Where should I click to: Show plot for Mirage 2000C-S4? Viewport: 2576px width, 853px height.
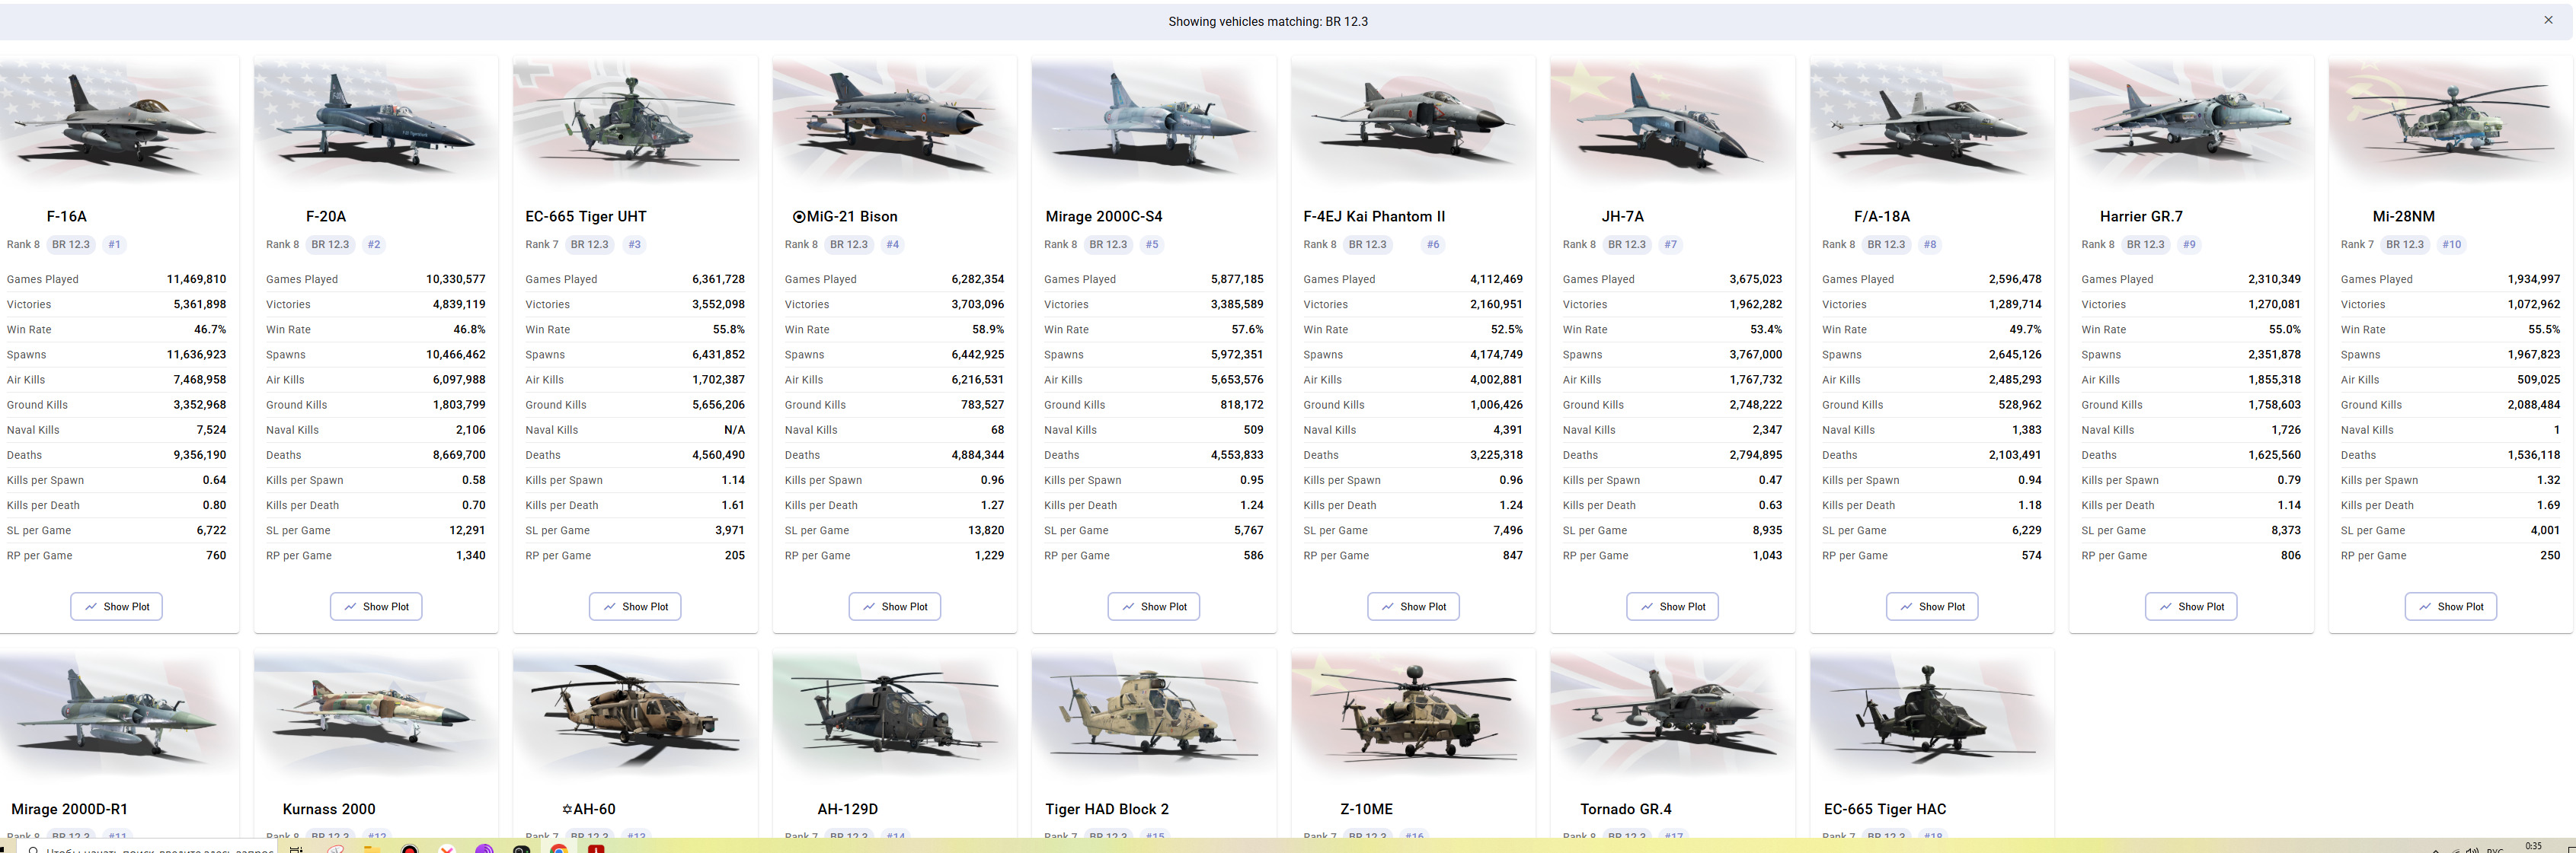pyautogui.click(x=1153, y=606)
